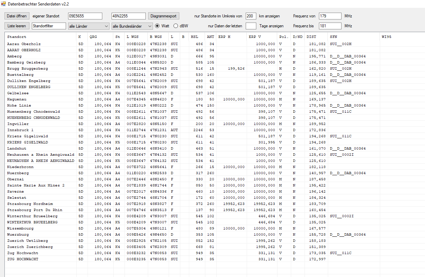Screen dimensions: 425x277
Task: Select the Strasbourg Nordheim row
Action: 30,204
